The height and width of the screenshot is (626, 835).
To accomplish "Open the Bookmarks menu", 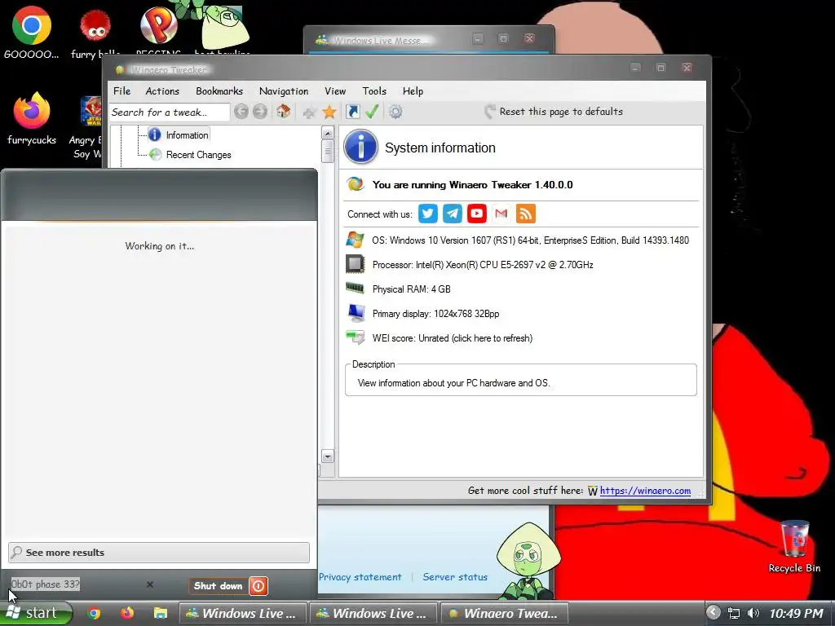I will coord(219,91).
